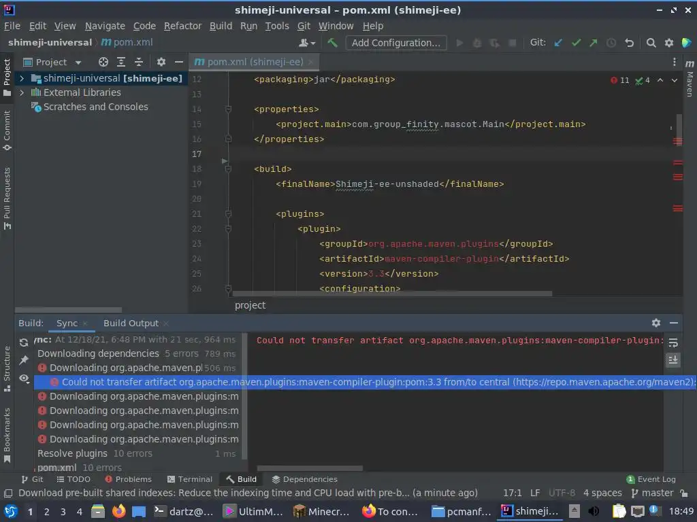This screenshot has width=697, height=522.
Task: Open IDE settings gear in top toolbar
Action: click(x=668, y=43)
